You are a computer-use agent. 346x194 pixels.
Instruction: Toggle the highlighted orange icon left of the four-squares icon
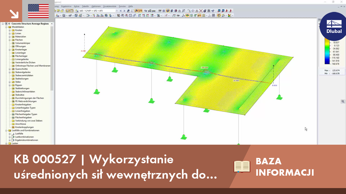click(x=199, y=15)
